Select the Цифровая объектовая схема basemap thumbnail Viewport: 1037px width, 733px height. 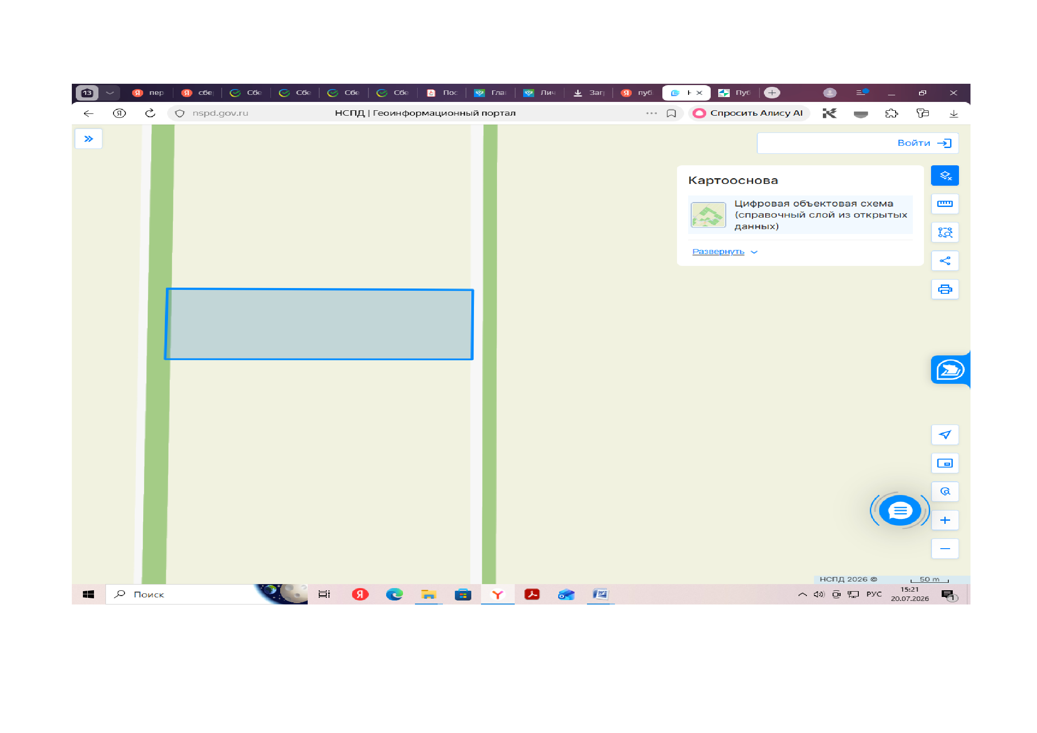(x=708, y=215)
